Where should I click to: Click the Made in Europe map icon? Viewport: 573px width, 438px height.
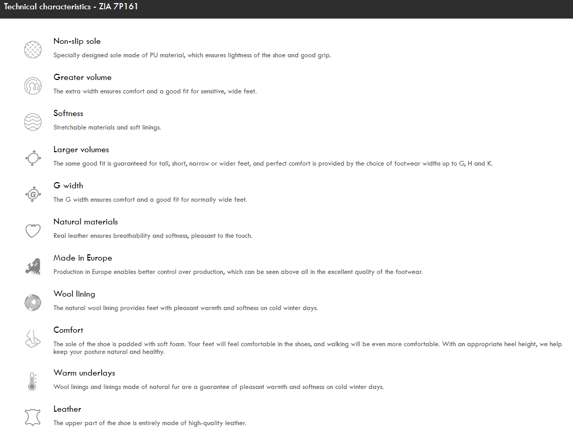[x=33, y=267]
